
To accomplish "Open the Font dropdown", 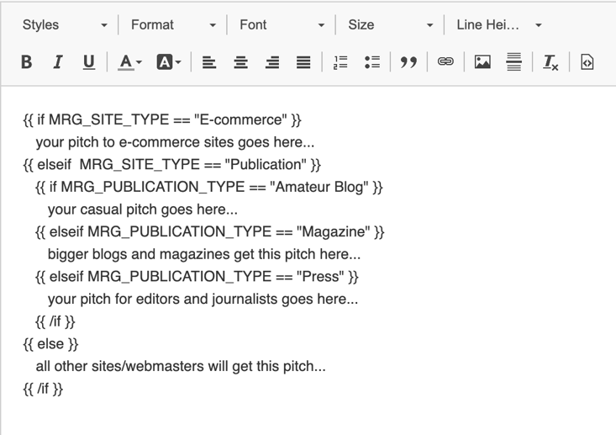I will click(282, 24).
